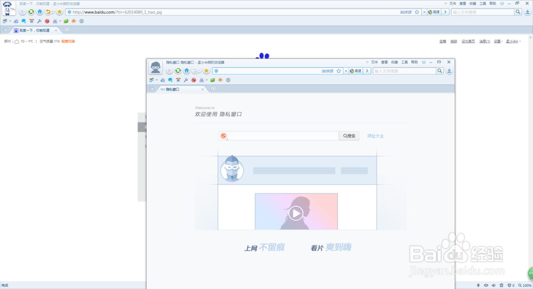Expand the scissors dropdown arrow in the private window
Screen dimensions: 533x289
tap(206, 80)
